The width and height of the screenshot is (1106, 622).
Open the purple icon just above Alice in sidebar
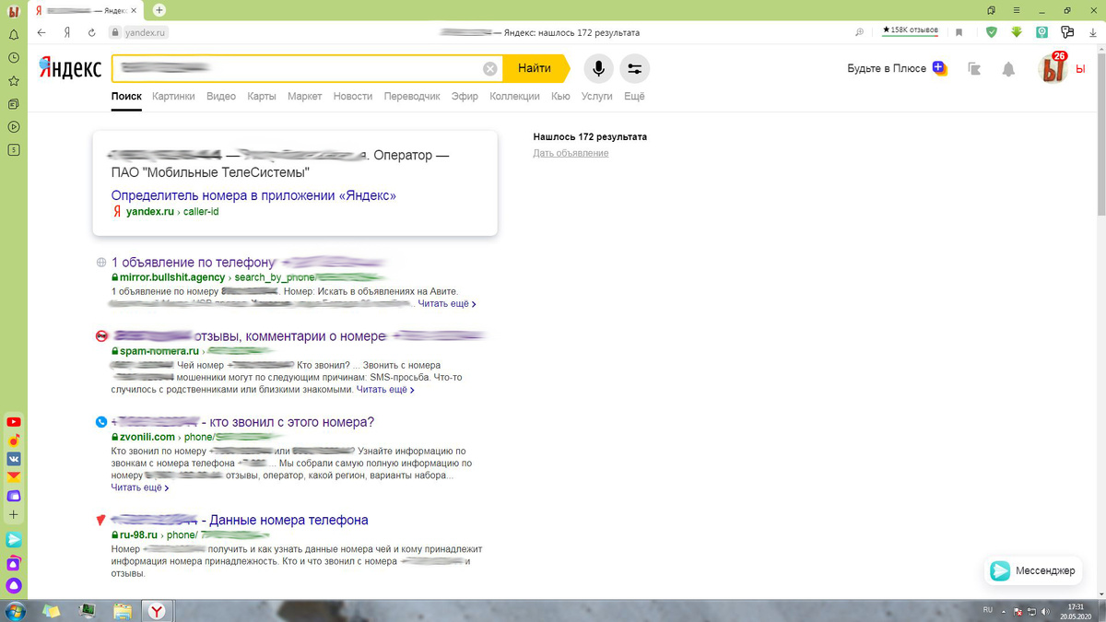pos(14,563)
